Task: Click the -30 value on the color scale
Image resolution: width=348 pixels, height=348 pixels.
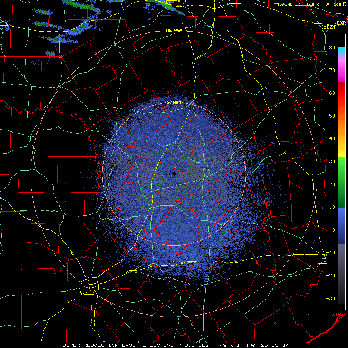Action: [331, 298]
